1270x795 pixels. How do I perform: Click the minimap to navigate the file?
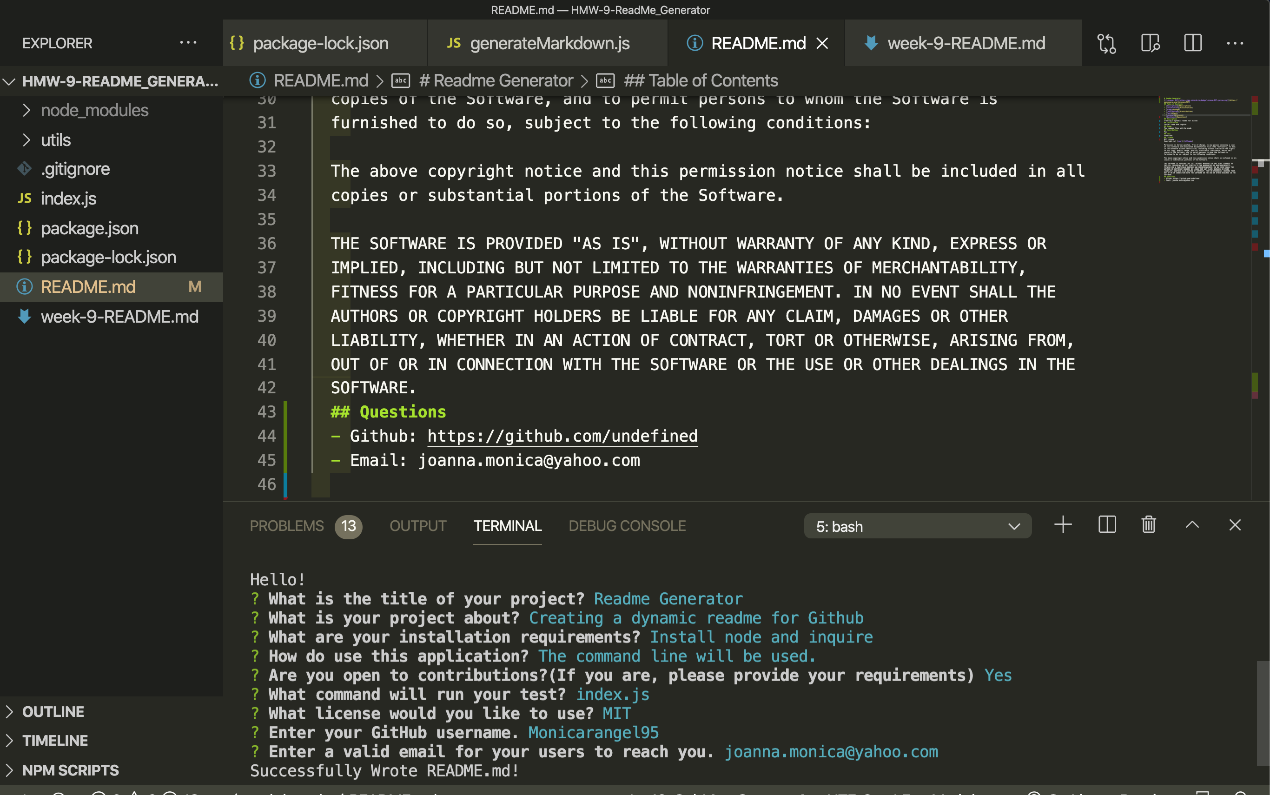click(x=1198, y=142)
